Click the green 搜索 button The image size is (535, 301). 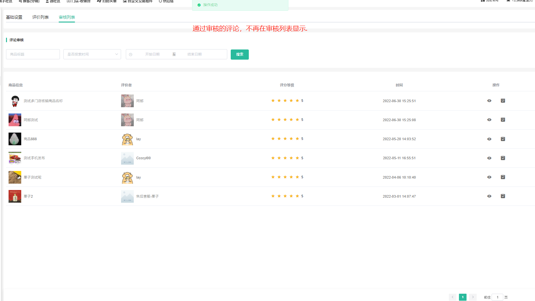(239, 54)
